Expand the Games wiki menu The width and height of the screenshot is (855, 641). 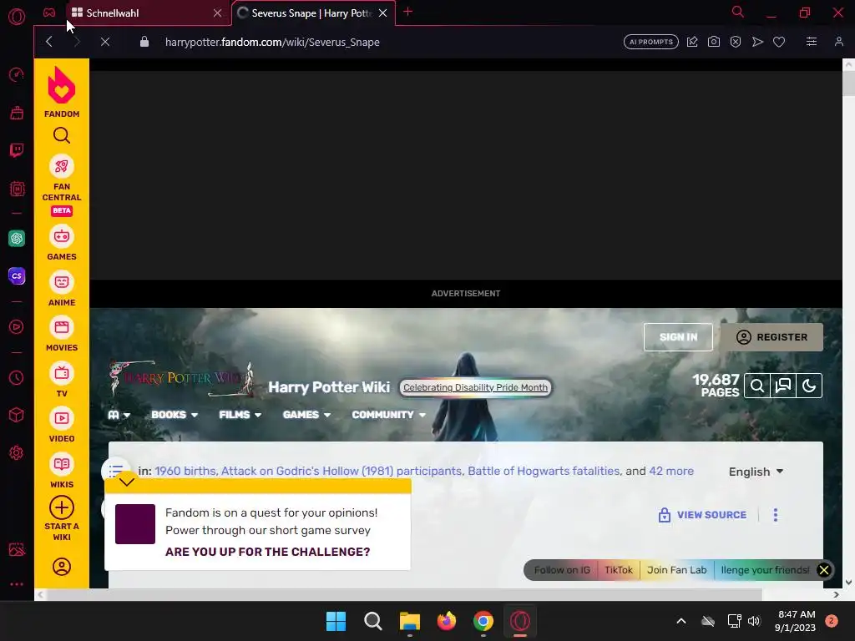[x=306, y=415]
